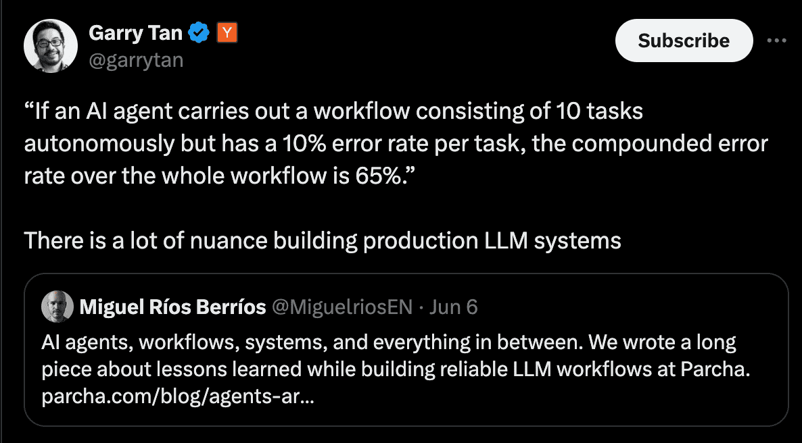Click the orange Y Combinator badge
The image size is (802, 443).
click(226, 32)
